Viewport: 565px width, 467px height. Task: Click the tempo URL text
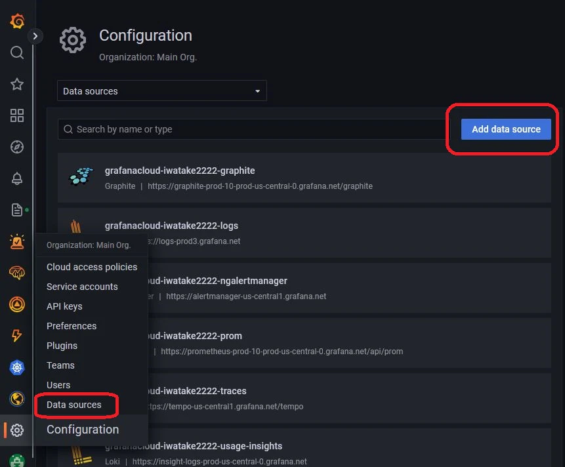pos(226,407)
